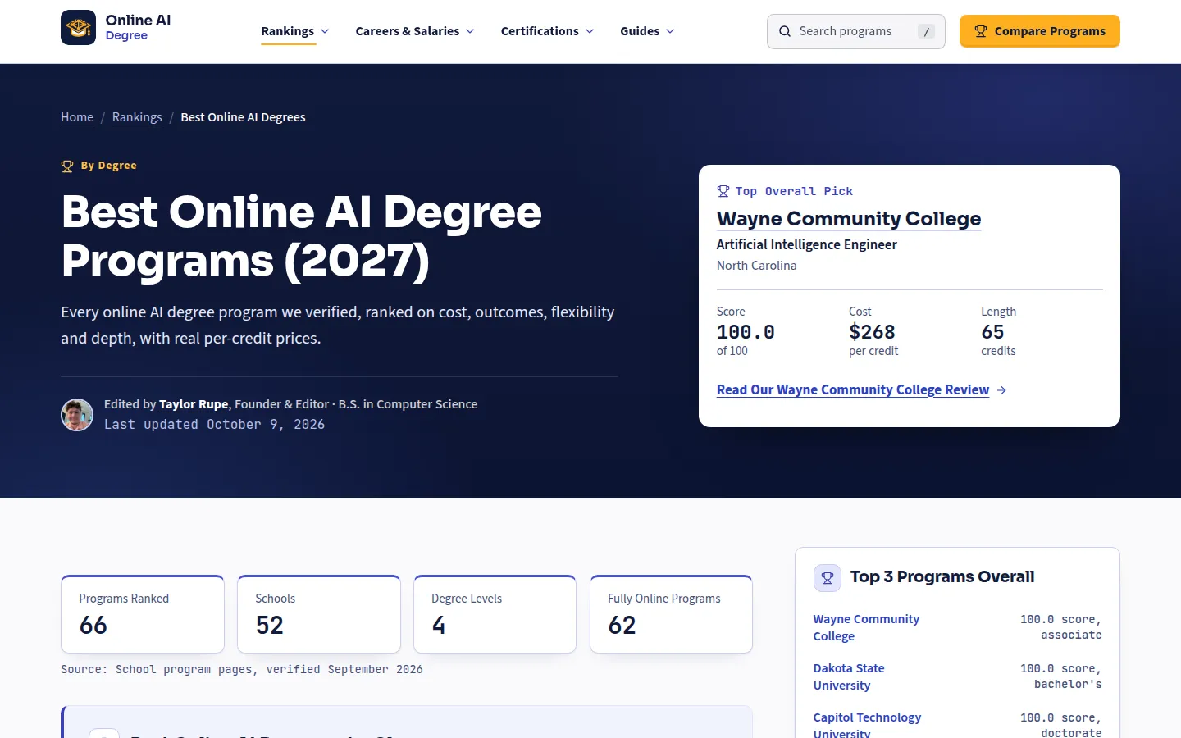Image resolution: width=1181 pixels, height=738 pixels.
Task: Focus the Search programs input field
Action: coord(855,31)
